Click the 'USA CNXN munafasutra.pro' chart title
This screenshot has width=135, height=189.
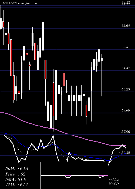tap(21, 3)
